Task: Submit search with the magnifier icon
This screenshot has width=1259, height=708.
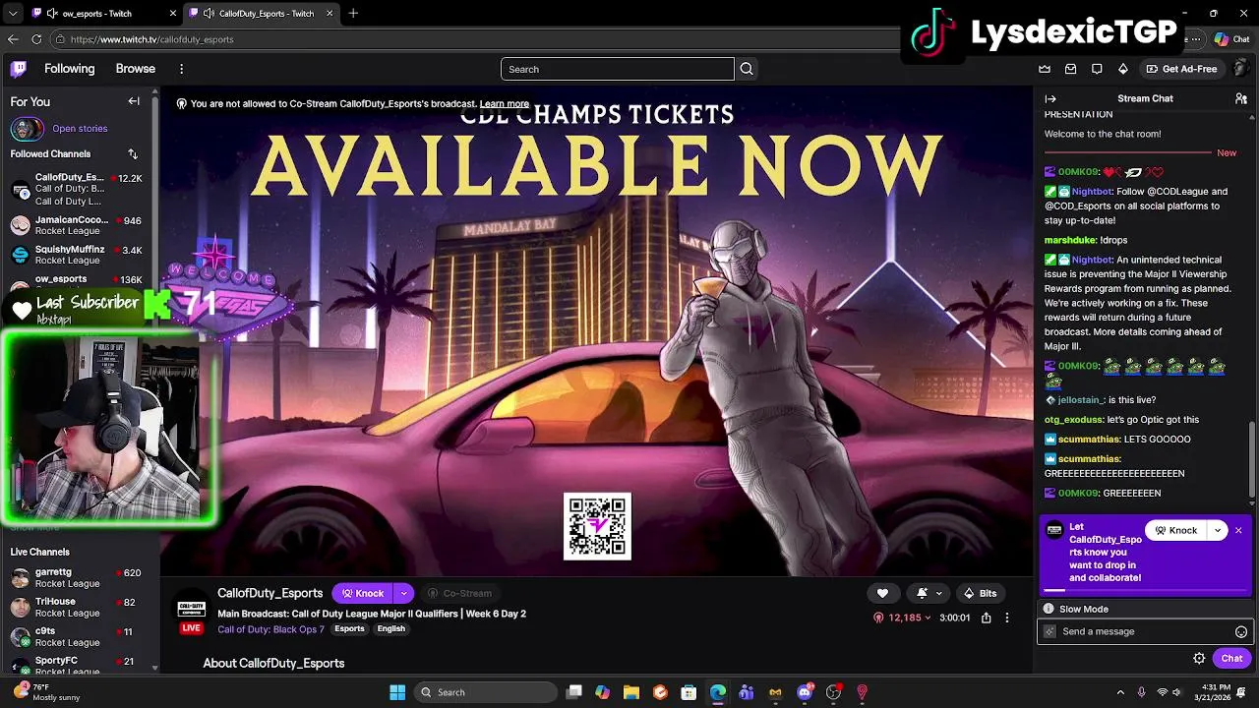Action: tap(747, 69)
